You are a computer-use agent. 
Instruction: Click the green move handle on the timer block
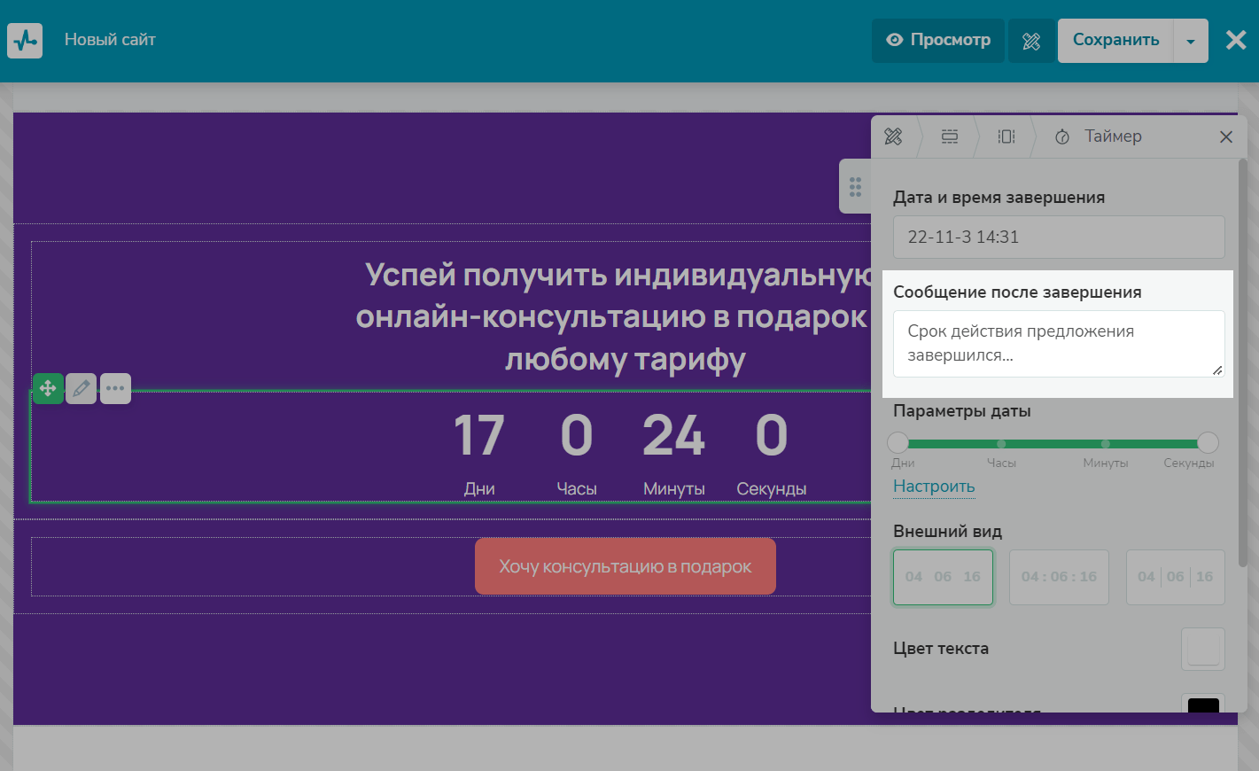[48, 388]
